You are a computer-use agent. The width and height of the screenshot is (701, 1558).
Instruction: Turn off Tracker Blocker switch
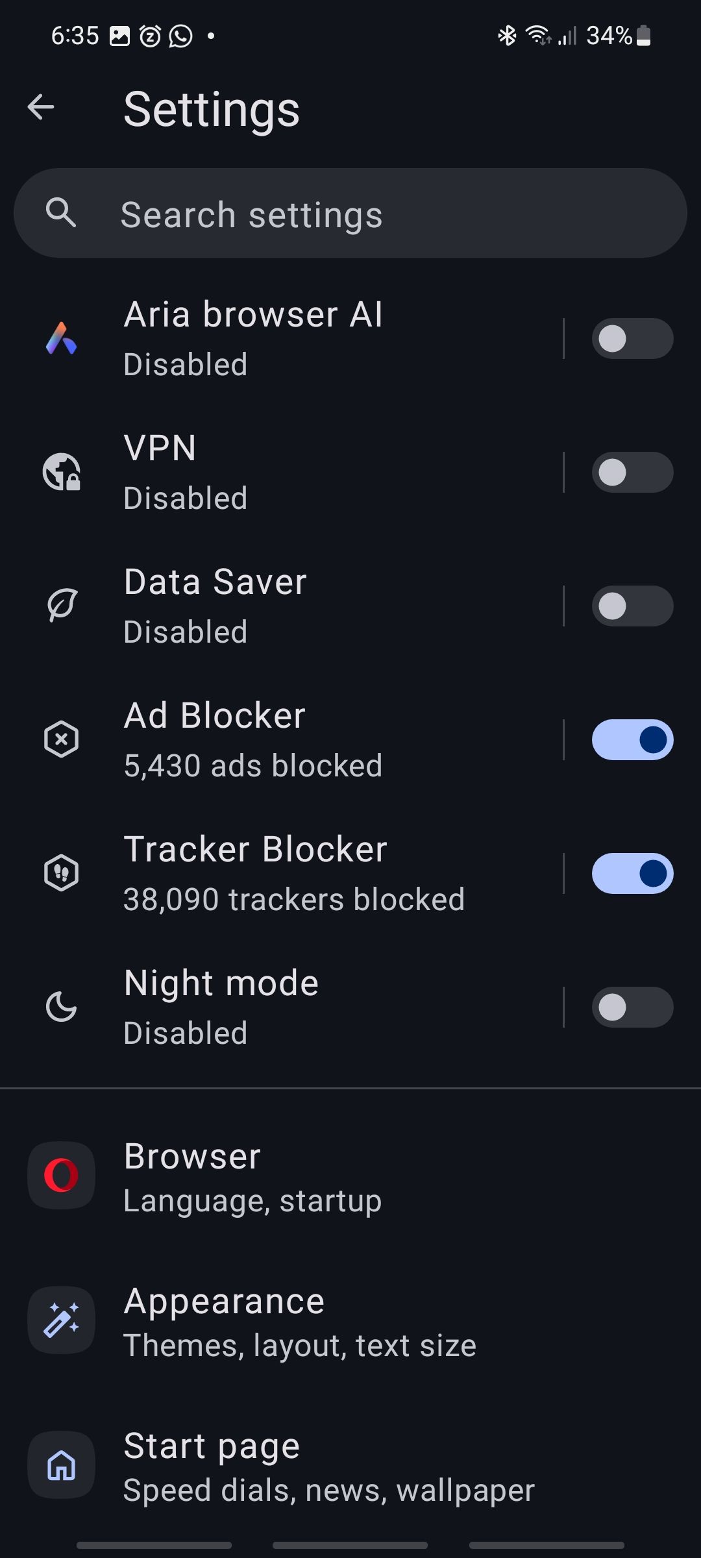point(632,873)
